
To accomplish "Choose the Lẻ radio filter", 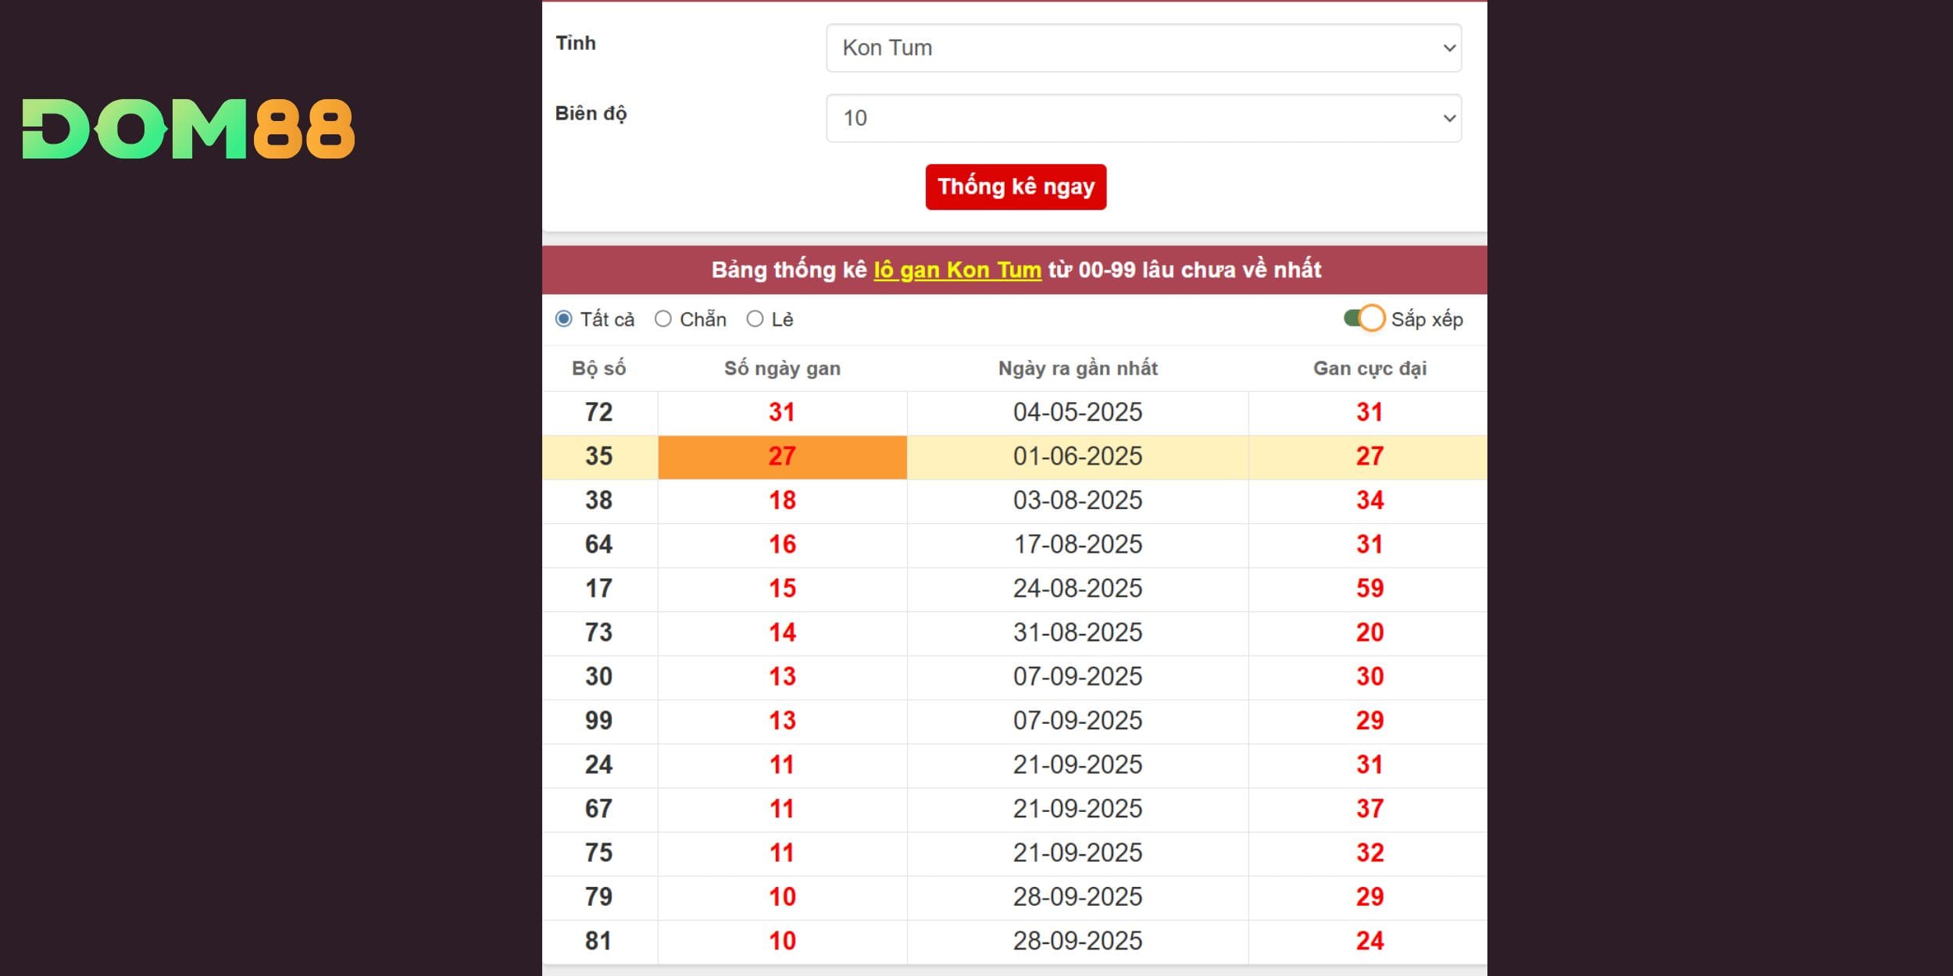I will pos(755,319).
